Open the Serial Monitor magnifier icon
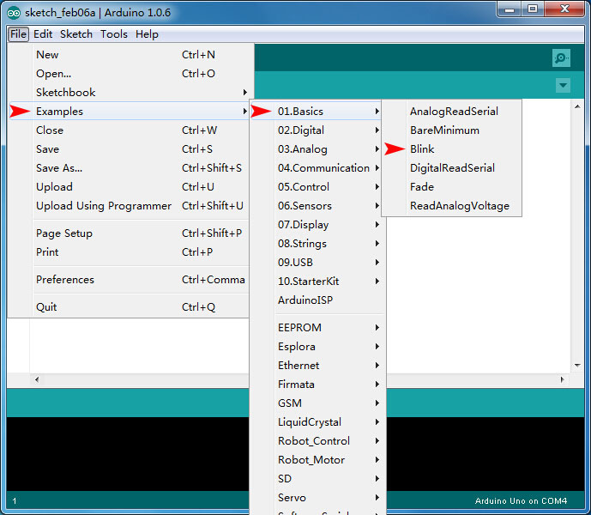 click(561, 58)
